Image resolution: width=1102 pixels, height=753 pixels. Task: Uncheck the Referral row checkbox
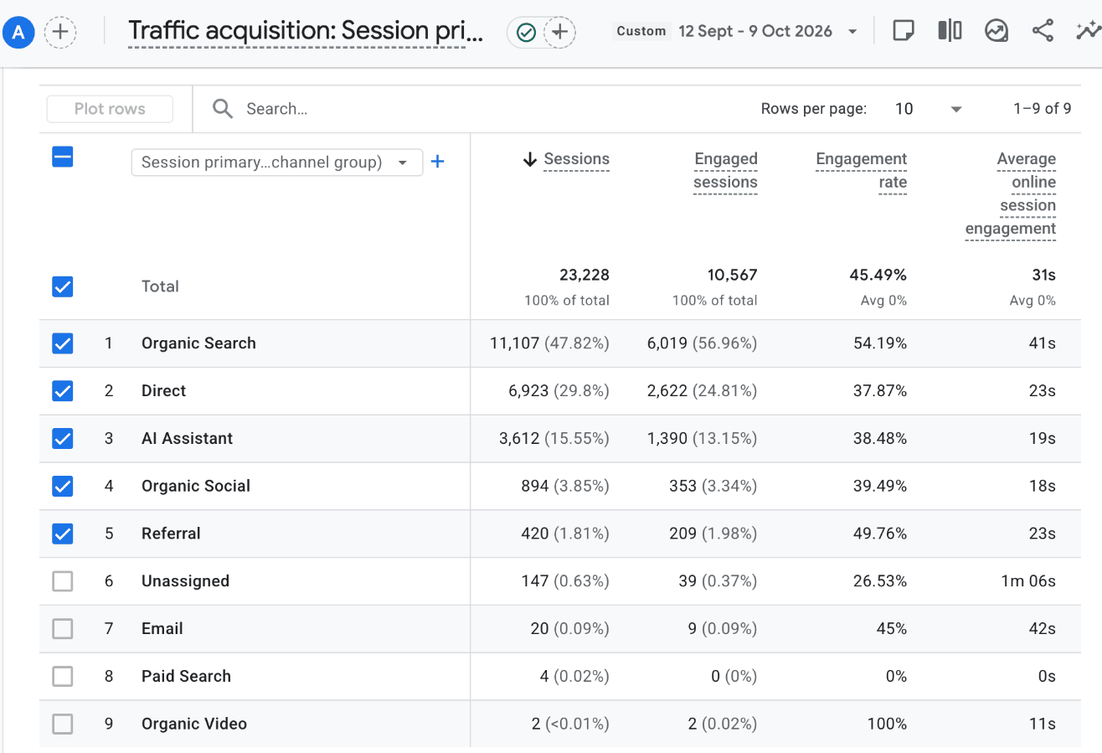pos(63,534)
